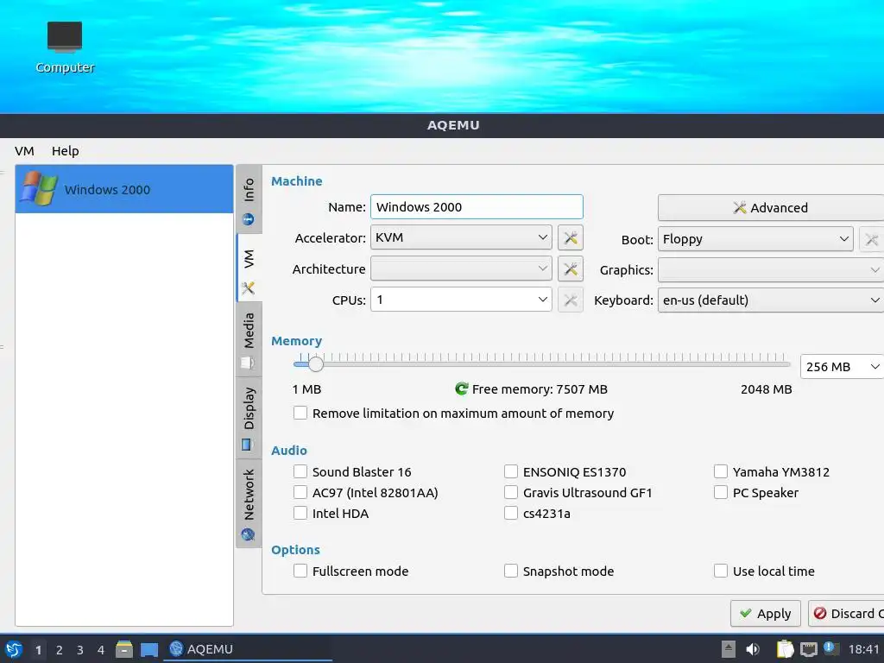Enable the cs4231a audio option
Image resolution: width=884 pixels, height=663 pixels.
(x=511, y=513)
